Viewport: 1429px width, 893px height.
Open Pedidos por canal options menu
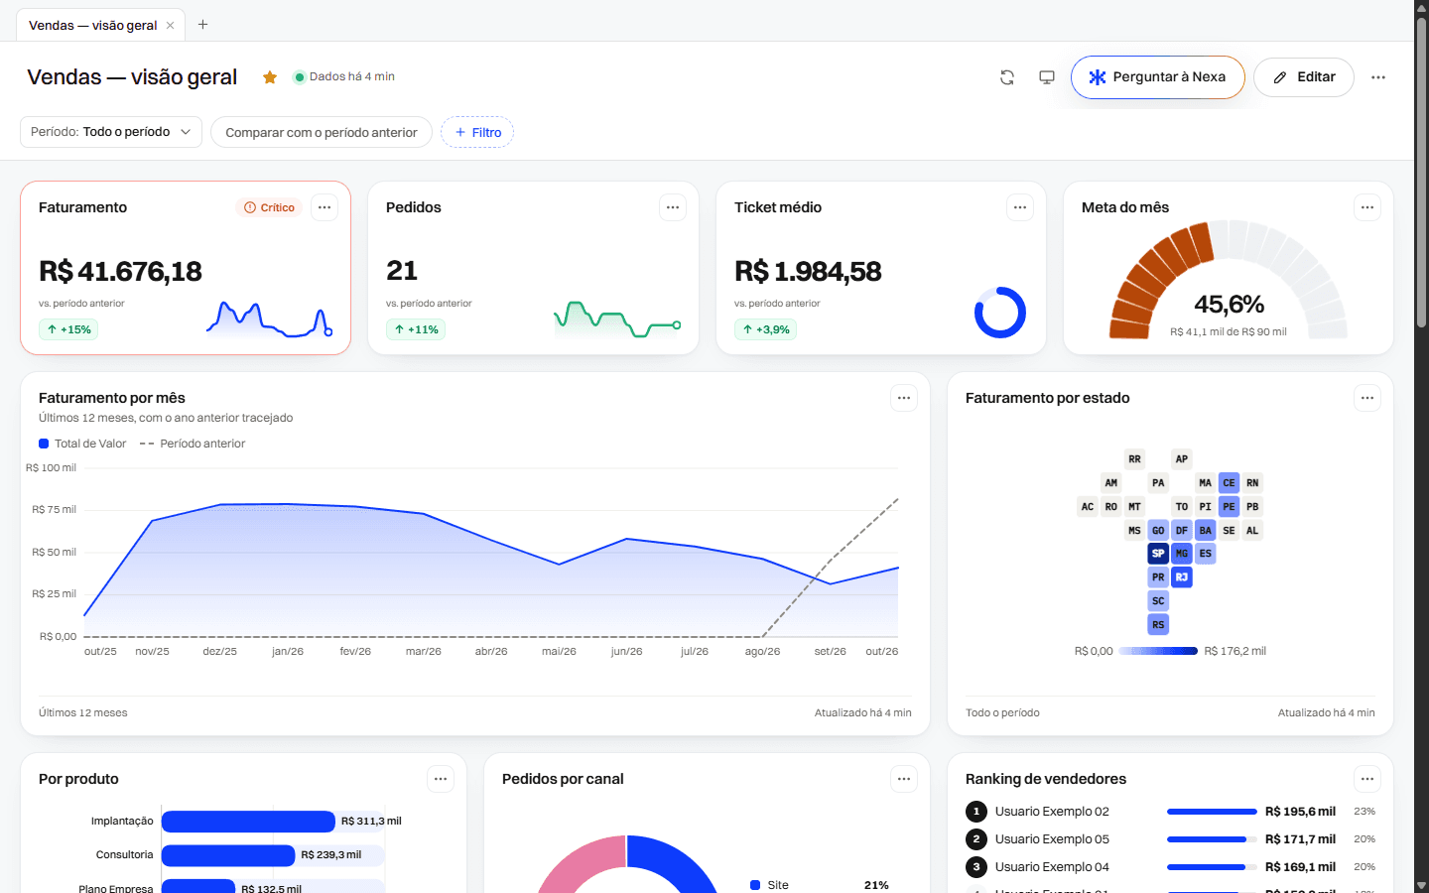[x=904, y=779]
